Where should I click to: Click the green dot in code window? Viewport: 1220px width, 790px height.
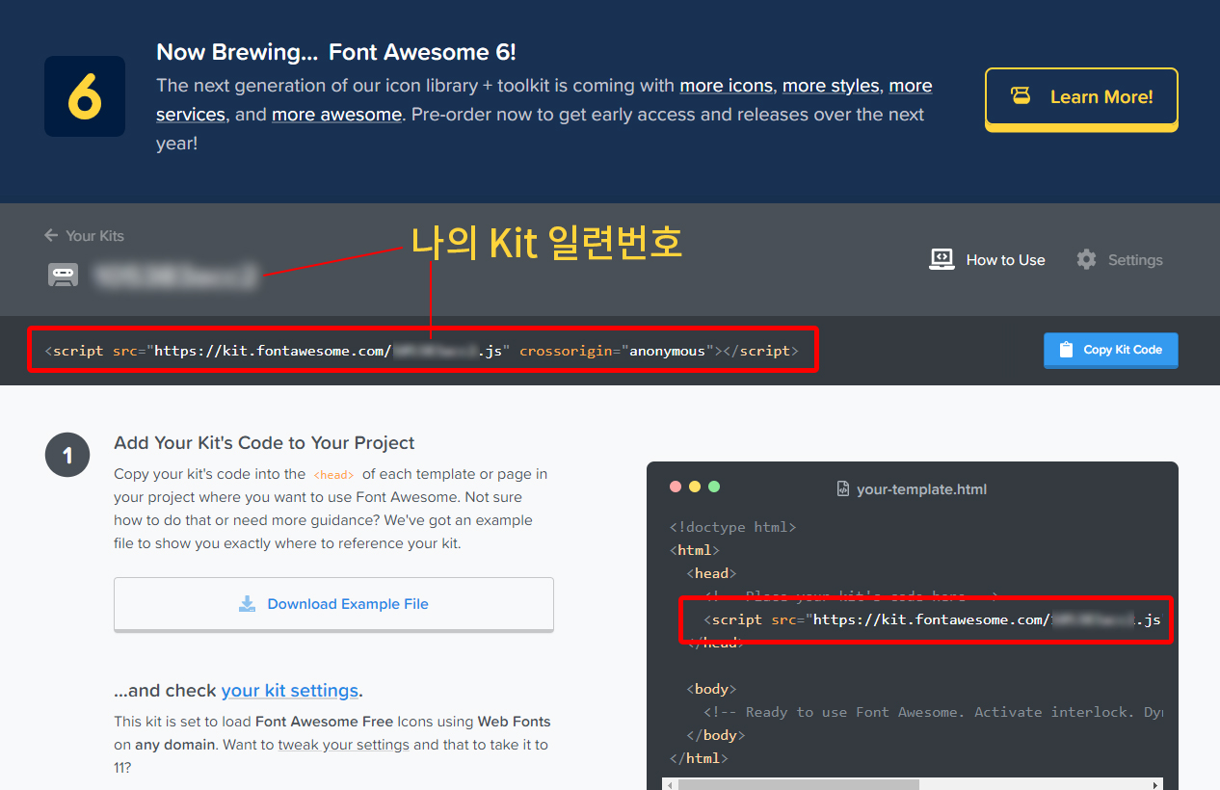coord(714,487)
